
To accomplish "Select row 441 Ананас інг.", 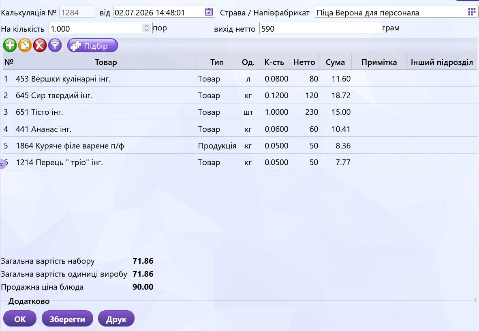I will pos(240,129).
